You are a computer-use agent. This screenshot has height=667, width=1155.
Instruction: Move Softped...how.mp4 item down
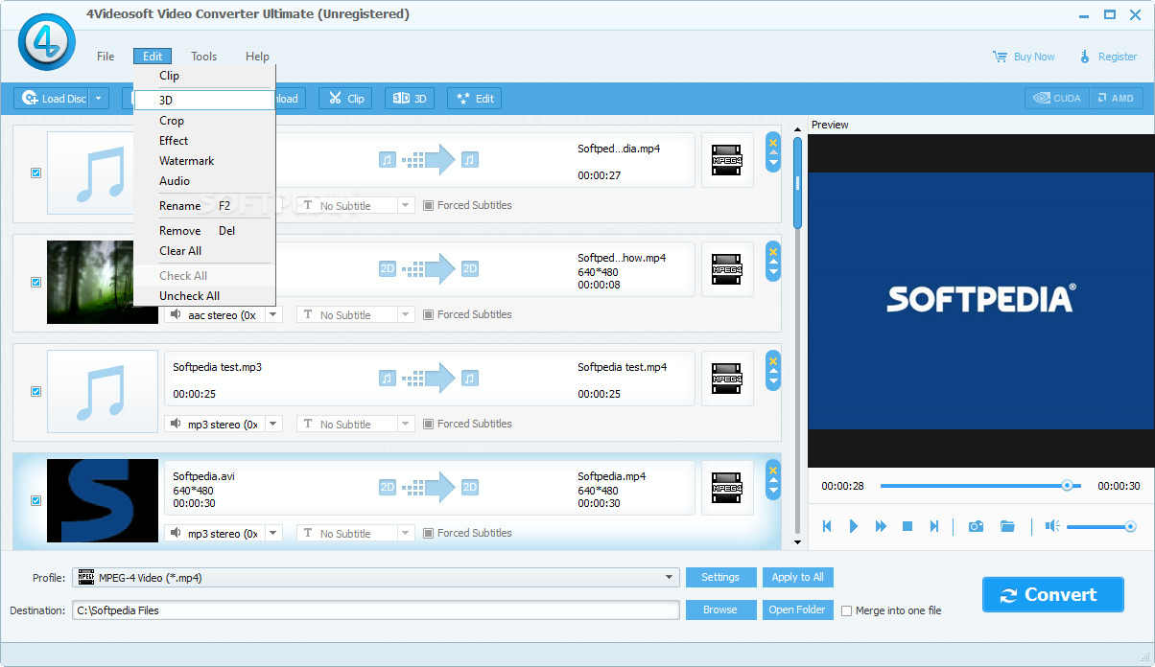(x=773, y=273)
